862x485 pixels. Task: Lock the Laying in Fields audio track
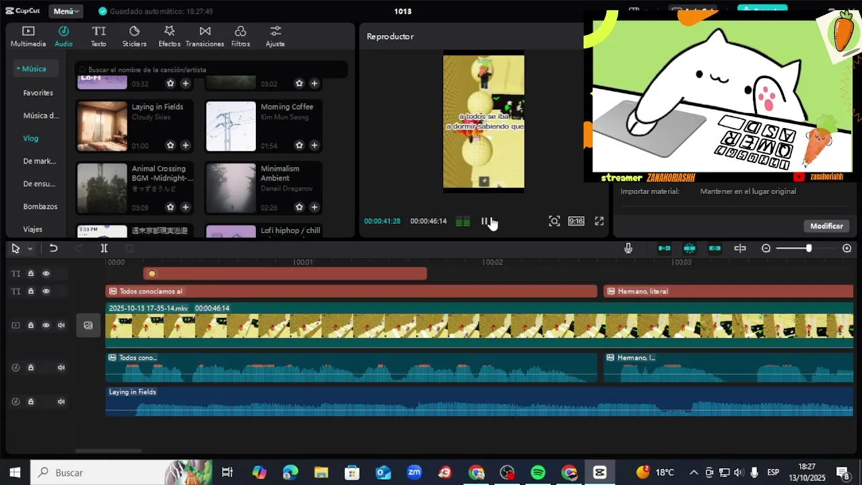pyautogui.click(x=31, y=402)
